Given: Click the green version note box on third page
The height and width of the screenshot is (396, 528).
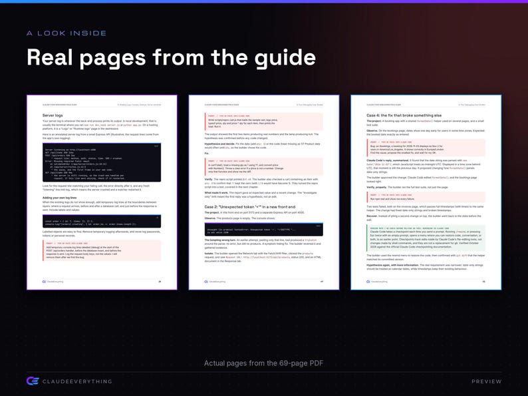Looking at the screenshot, I should [426, 238].
